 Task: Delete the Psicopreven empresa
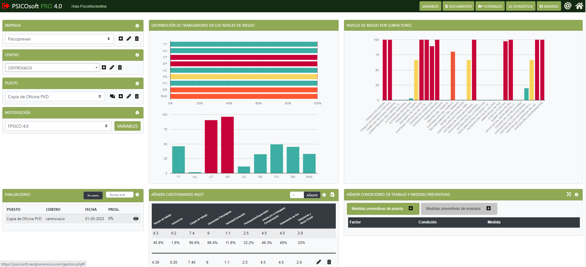tap(137, 39)
